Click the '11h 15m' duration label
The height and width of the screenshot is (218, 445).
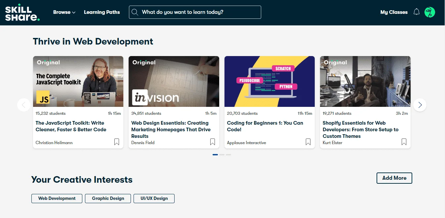point(305,113)
